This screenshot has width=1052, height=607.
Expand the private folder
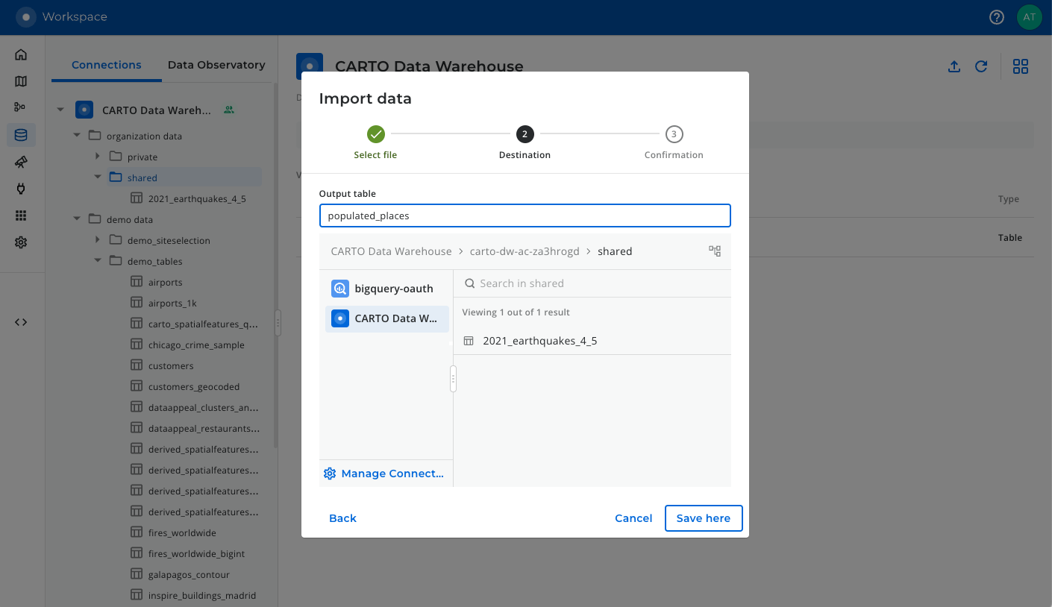(x=98, y=157)
